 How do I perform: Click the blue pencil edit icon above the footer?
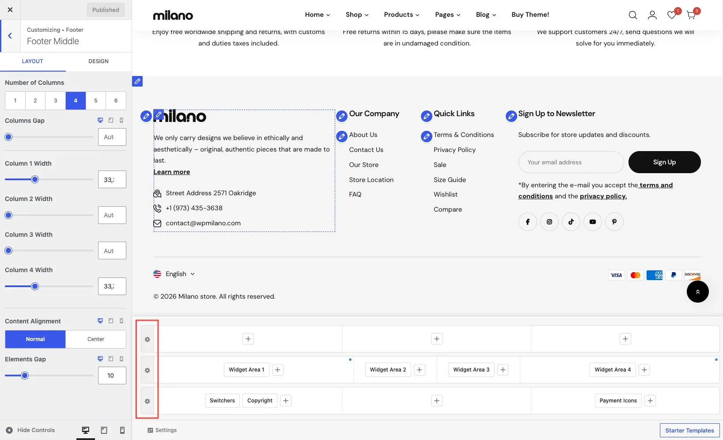tap(137, 81)
